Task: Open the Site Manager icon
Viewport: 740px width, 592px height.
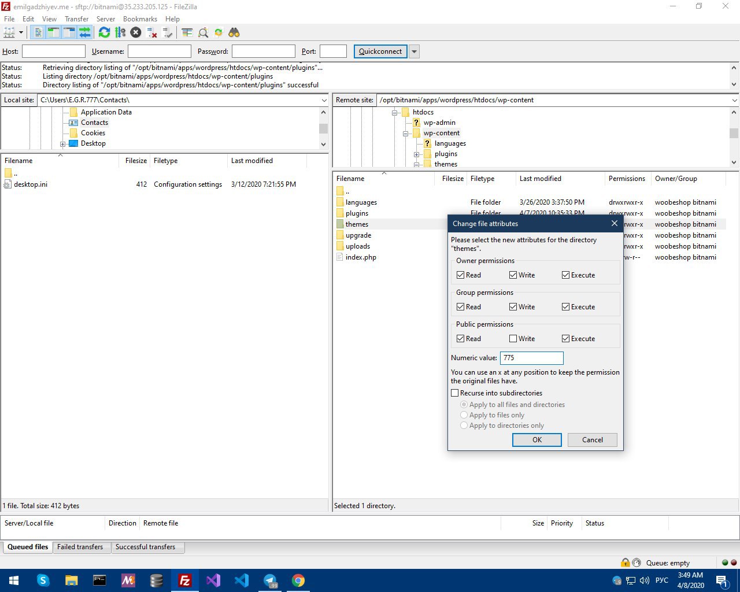Action: point(9,33)
